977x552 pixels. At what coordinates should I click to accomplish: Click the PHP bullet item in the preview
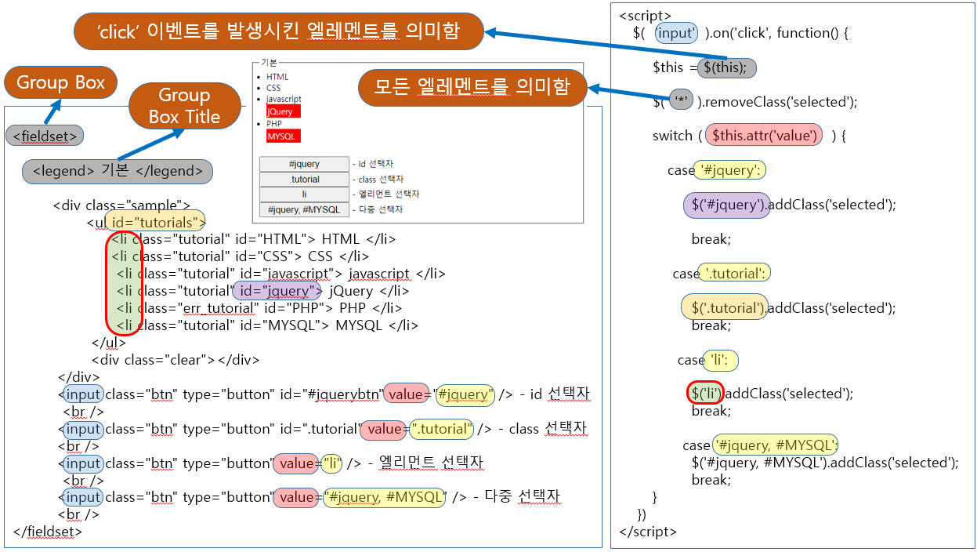tap(274, 124)
